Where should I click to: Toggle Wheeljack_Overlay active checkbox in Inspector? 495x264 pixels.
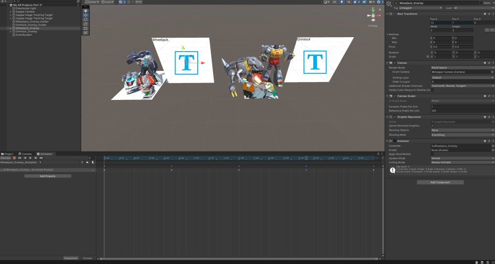[x=396, y=3]
